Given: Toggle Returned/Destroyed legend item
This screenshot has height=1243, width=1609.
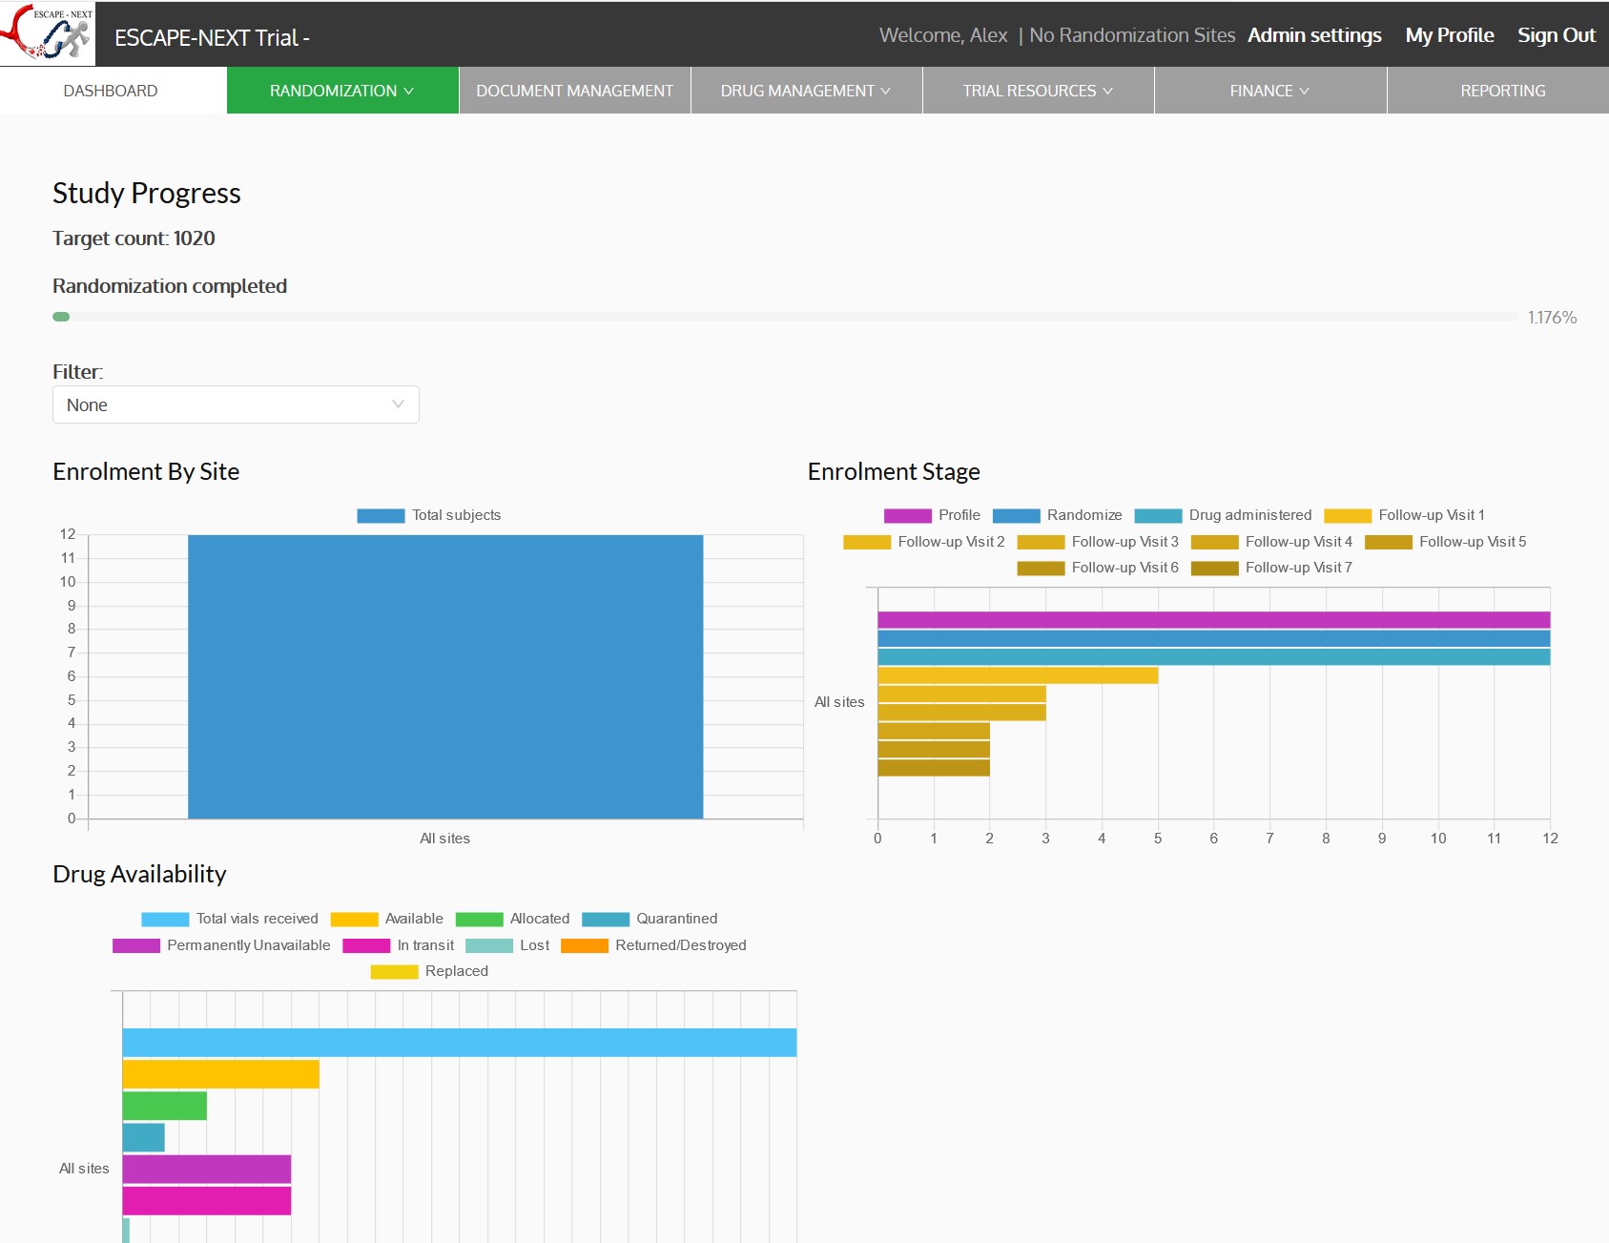Looking at the screenshot, I should (x=585, y=946).
